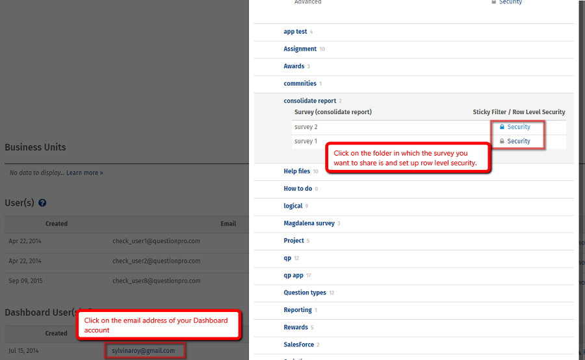Expand the How to do folder
585x360 pixels.
(298, 188)
